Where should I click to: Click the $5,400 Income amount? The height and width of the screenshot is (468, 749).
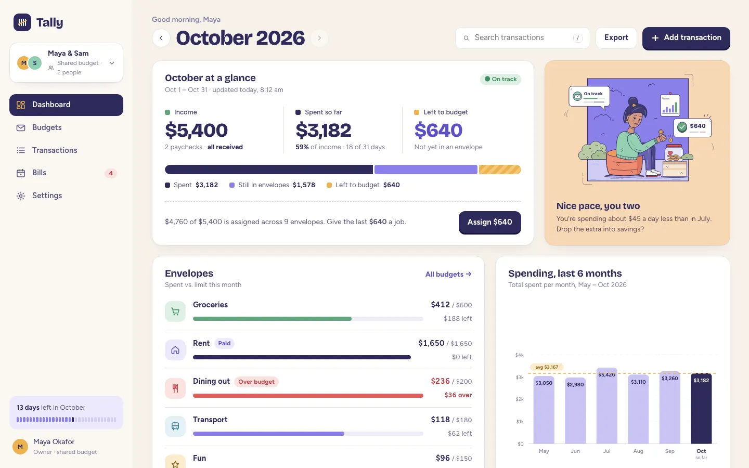[x=196, y=130]
